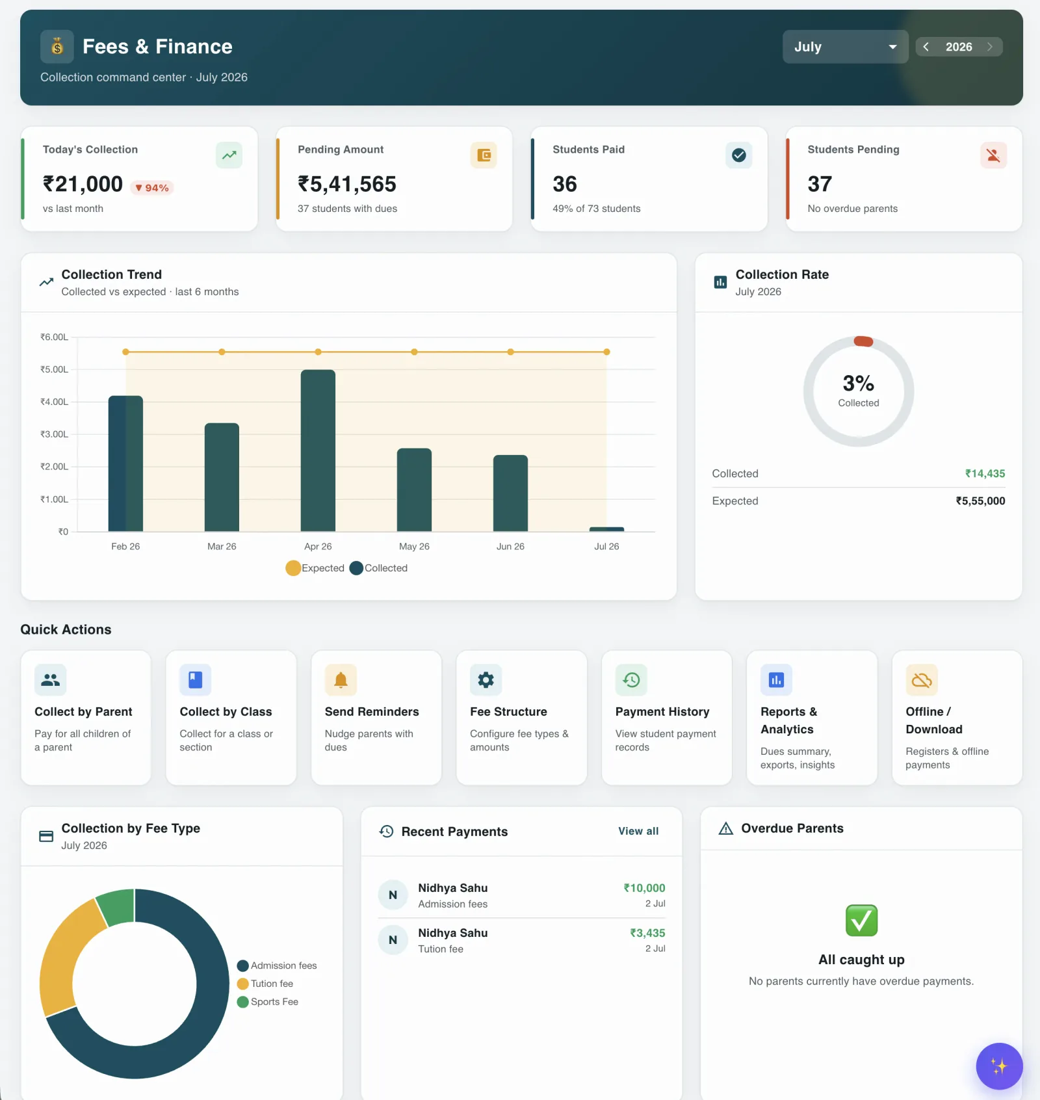
Task: Click the ₹5,55,000 expected value
Action: [x=980, y=501]
